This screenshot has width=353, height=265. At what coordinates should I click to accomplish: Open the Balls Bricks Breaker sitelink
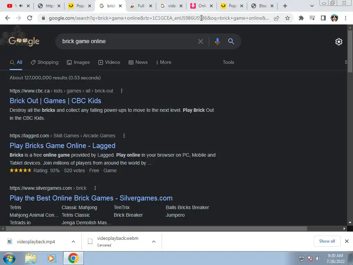coord(187,207)
